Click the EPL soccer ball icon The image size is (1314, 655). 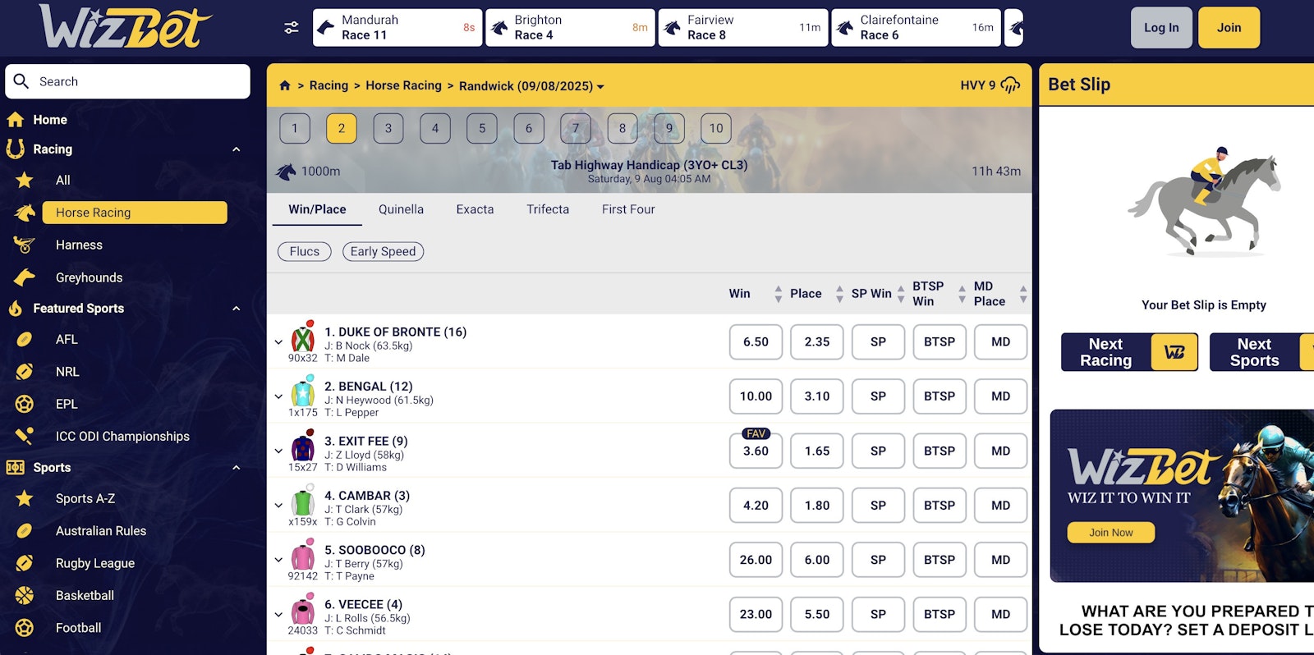[25, 404]
